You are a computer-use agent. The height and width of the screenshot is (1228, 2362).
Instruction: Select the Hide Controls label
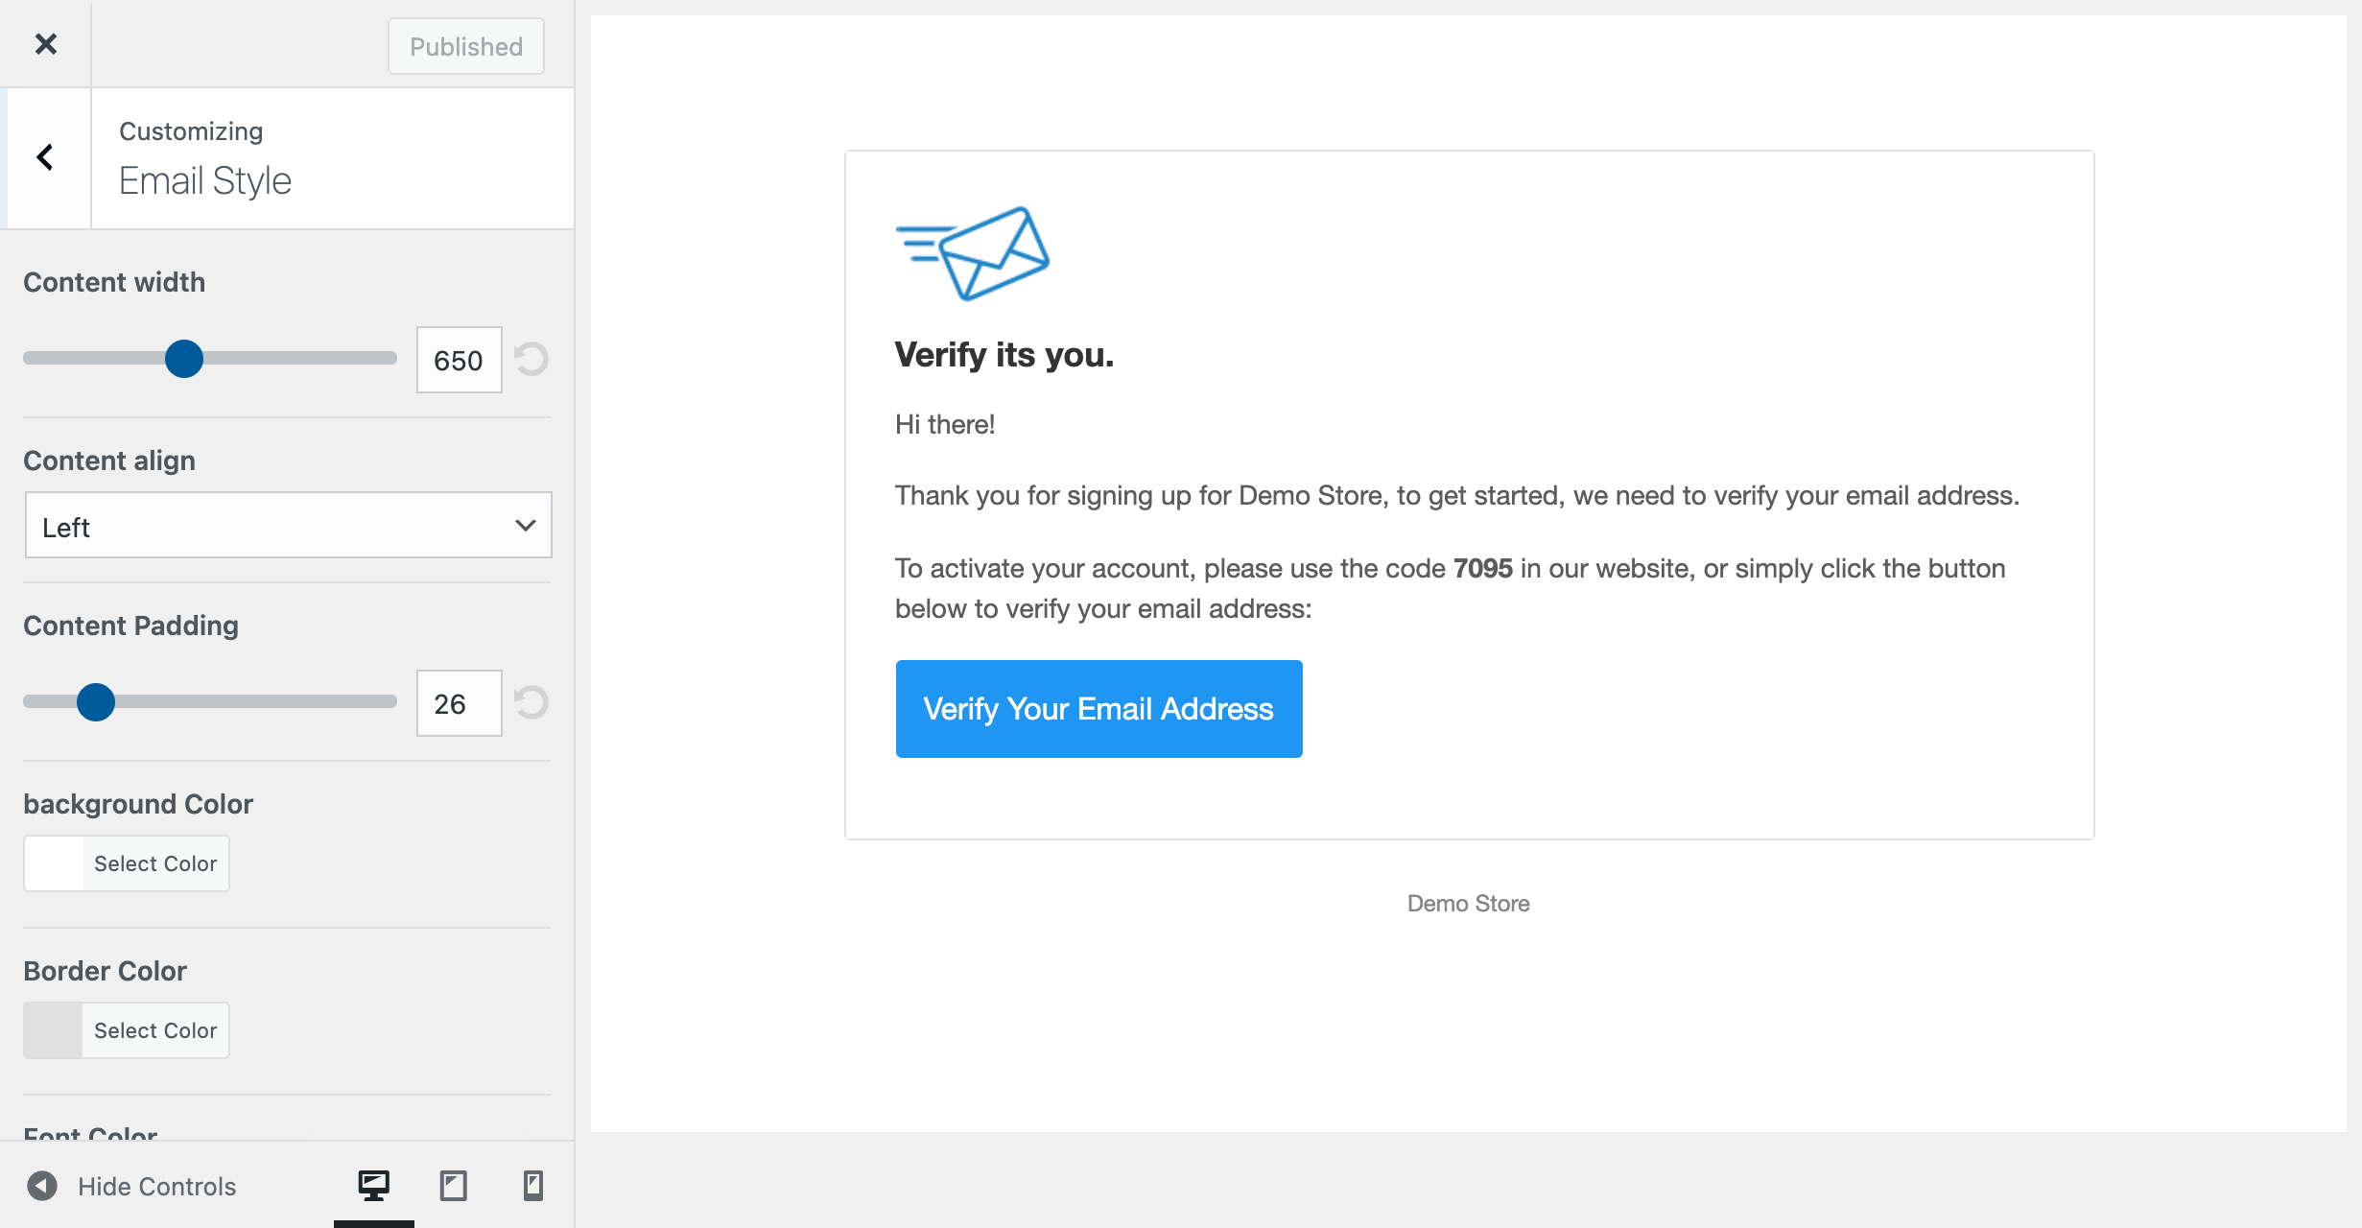[x=156, y=1186]
